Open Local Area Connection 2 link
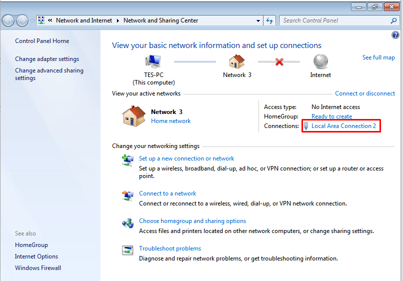403x281 pixels. click(x=343, y=126)
